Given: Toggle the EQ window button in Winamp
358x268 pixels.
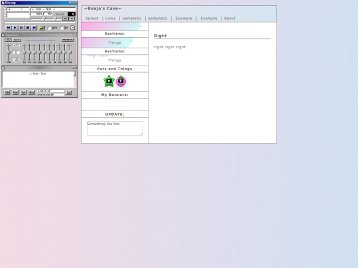Looking at the screenshot, I should [65, 19].
